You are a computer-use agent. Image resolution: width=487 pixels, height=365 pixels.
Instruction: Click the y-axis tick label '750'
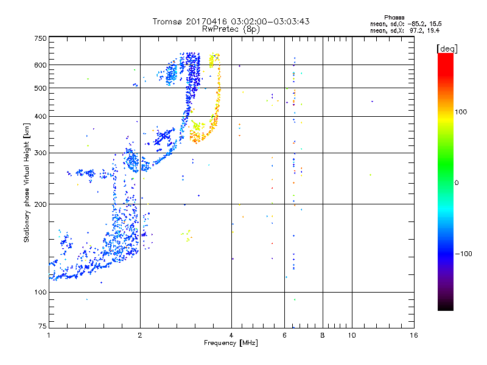[x=40, y=38]
